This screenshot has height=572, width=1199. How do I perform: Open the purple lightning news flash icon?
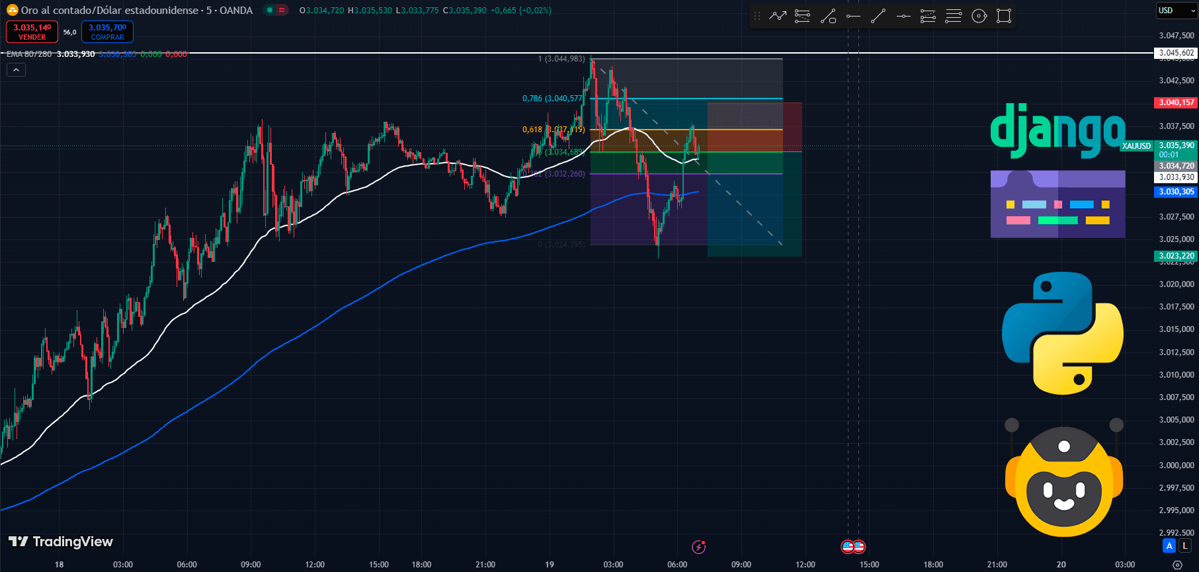698,547
